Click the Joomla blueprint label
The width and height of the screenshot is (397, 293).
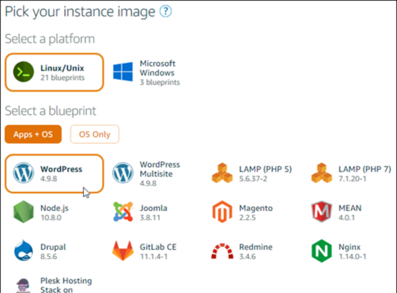tap(154, 208)
